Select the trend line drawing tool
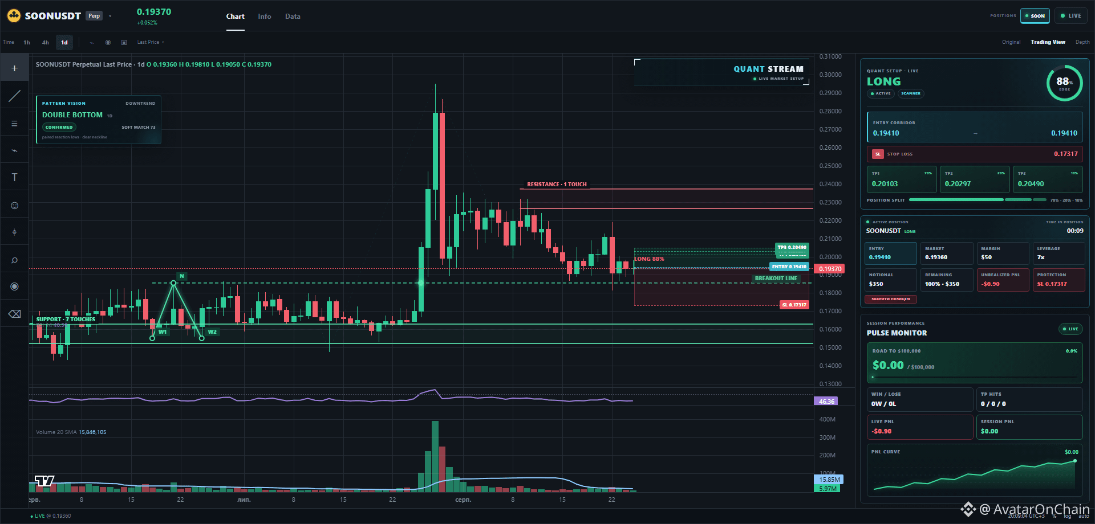 (x=15, y=96)
